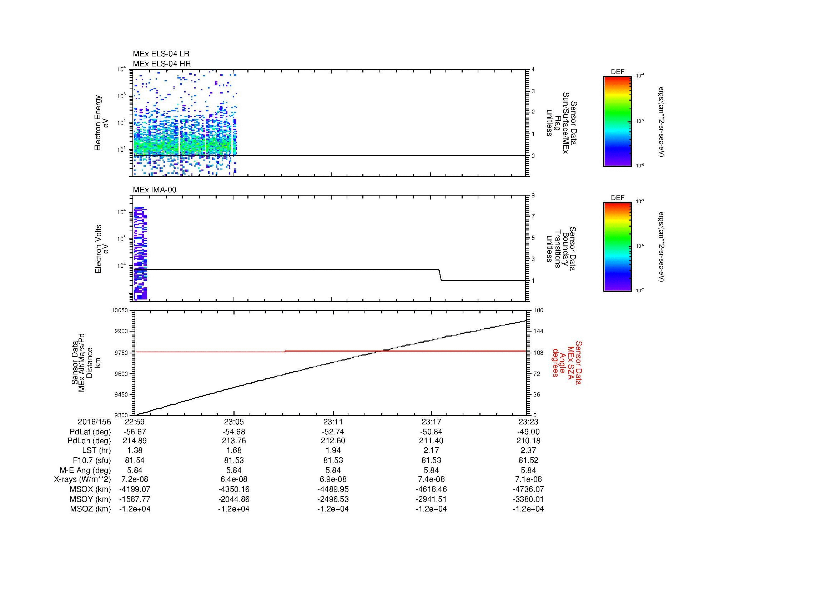
Task: Click the 23:23 time tick label
Action: point(528,422)
